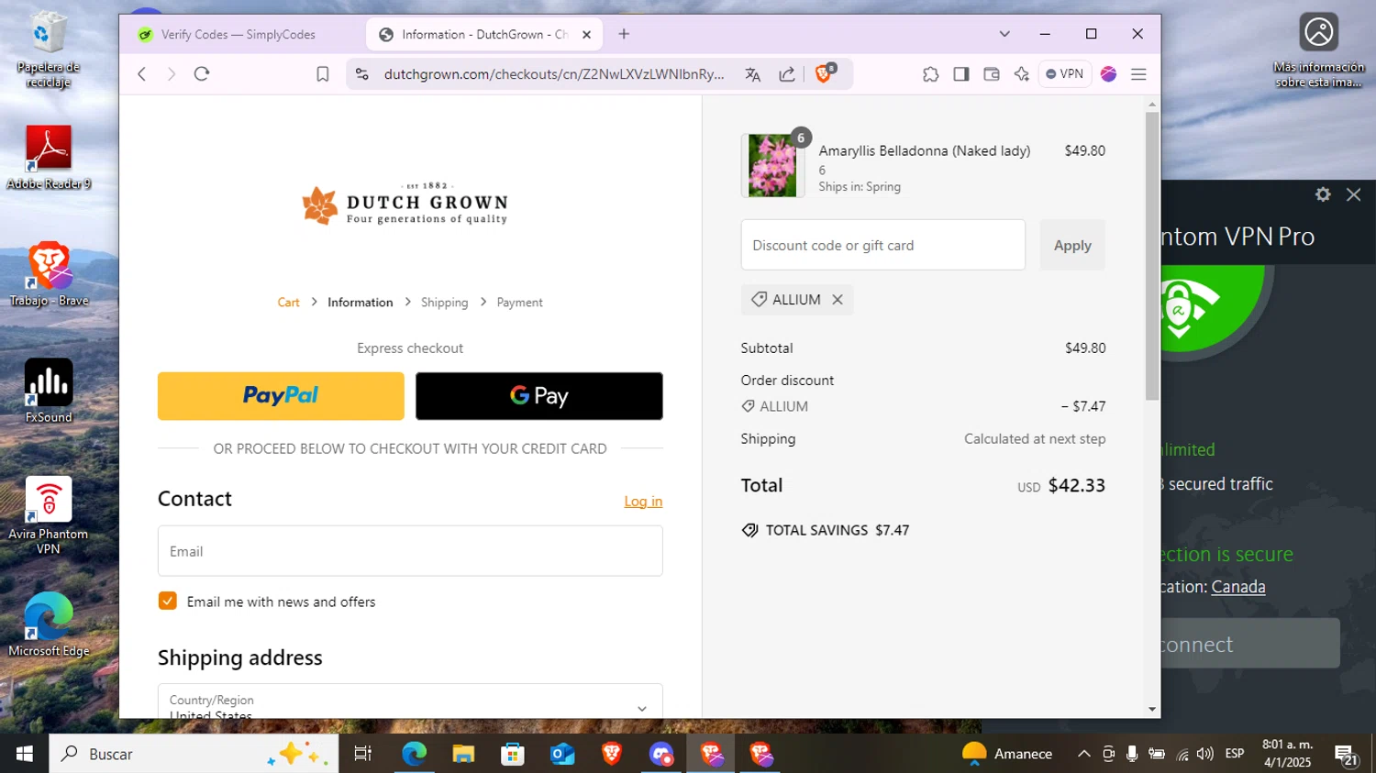
Task: Bookmark this page icon
Action: pyautogui.click(x=322, y=74)
